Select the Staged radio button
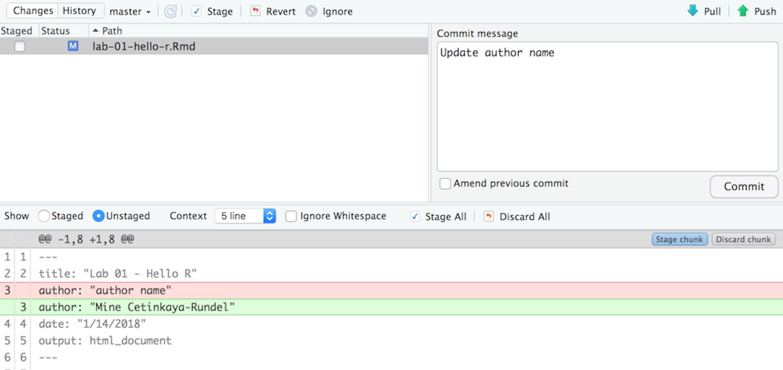783x370 pixels. (44, 216)
